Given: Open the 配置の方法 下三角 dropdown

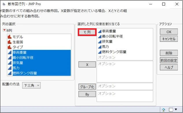Looking at the screenshot, I should coord(32,86).
